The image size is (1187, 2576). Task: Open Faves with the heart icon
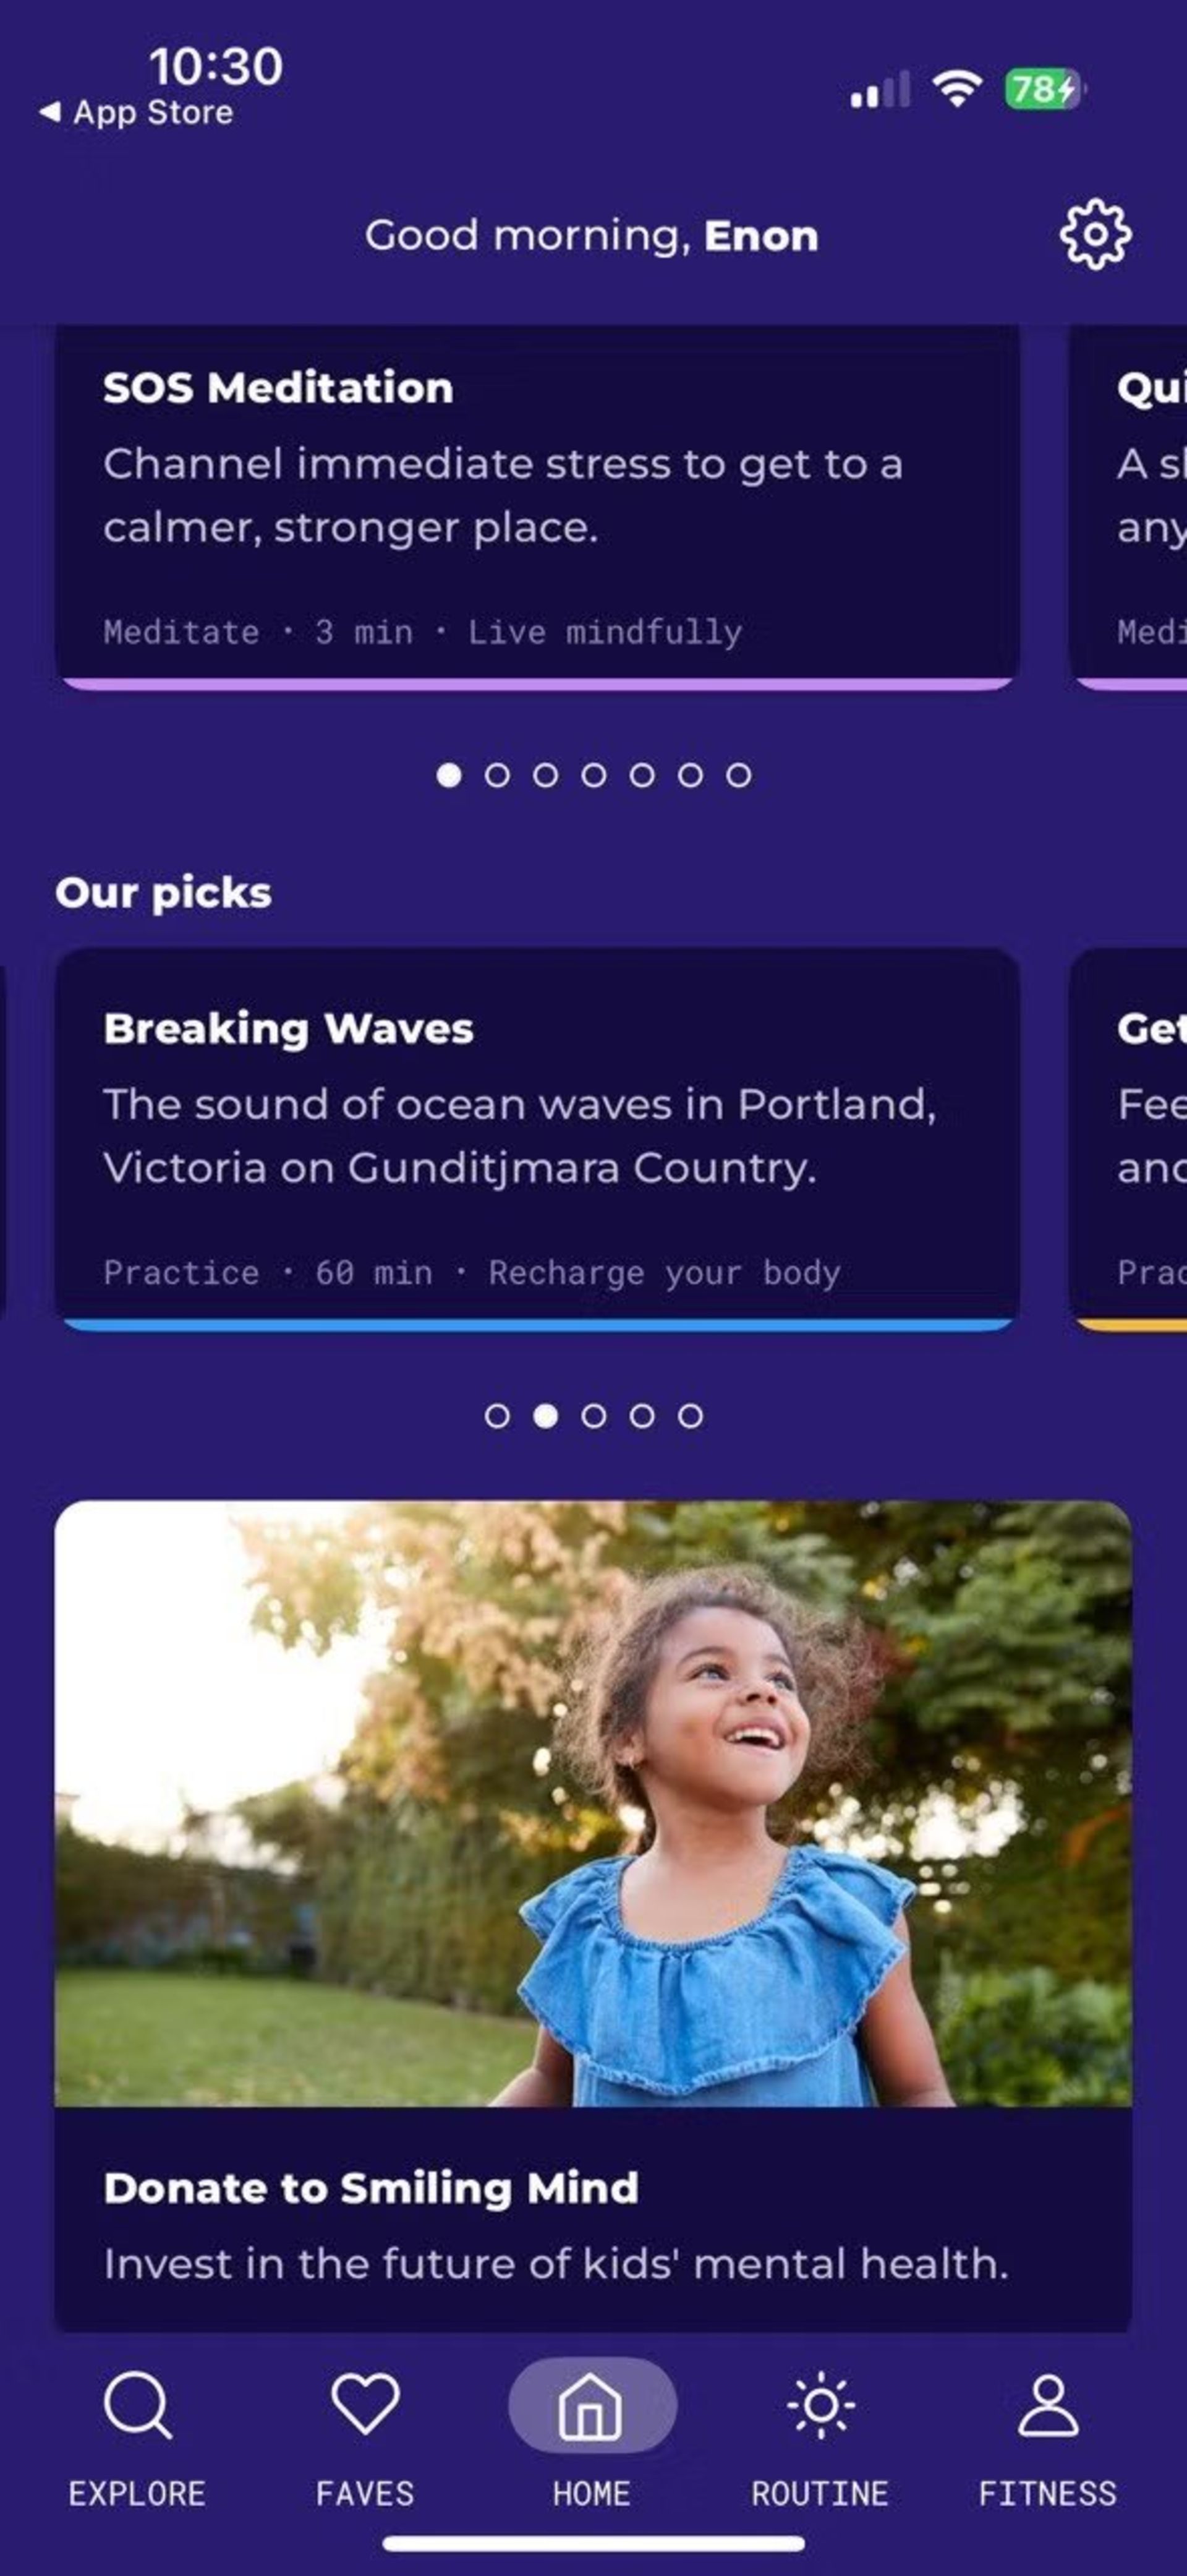(x=365, y=2404)
